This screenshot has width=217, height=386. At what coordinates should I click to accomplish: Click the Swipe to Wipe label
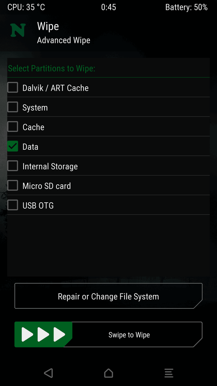(x=129, y=335)
